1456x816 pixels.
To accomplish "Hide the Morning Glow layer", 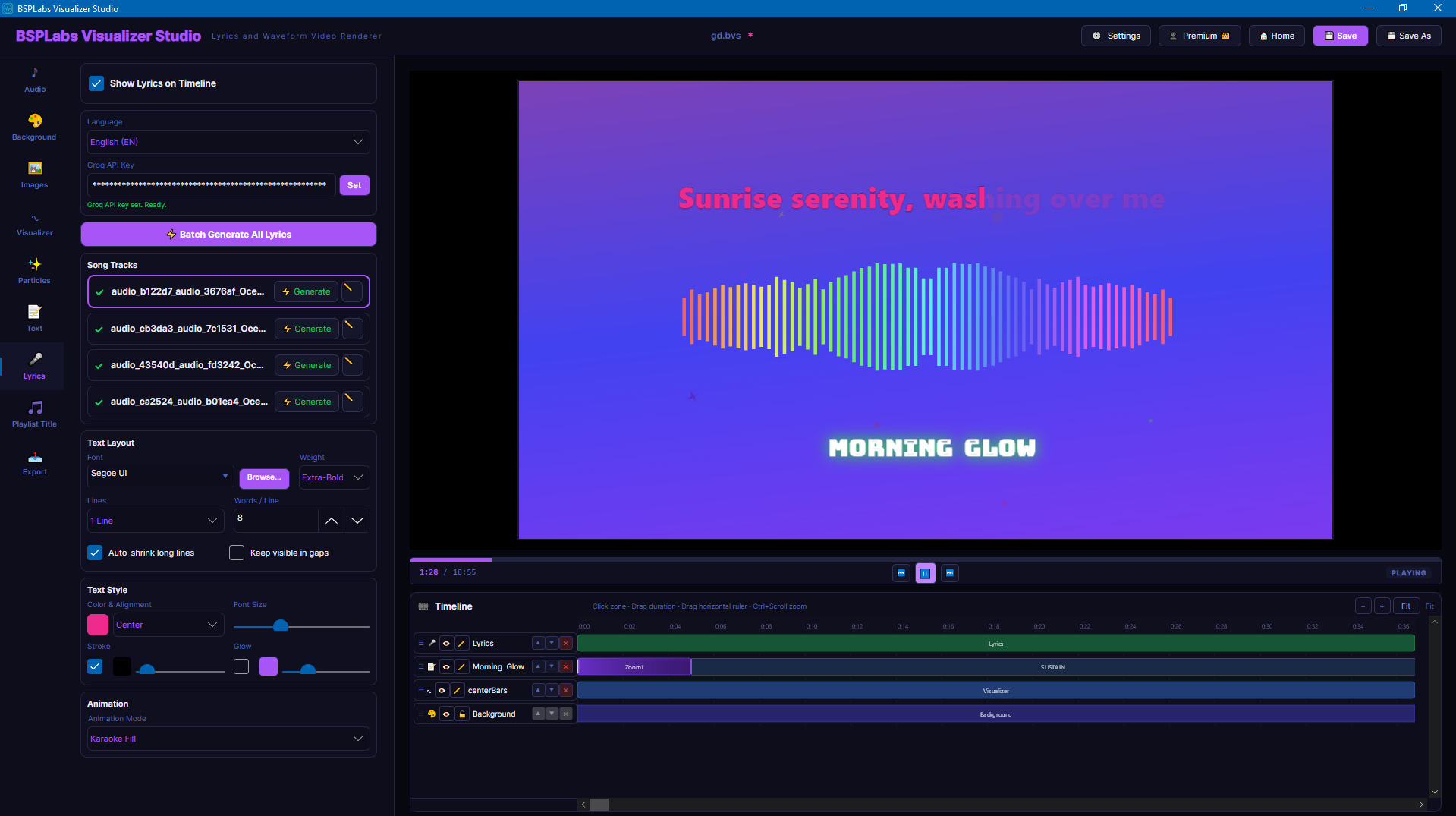I will click(x=446, y=666).
